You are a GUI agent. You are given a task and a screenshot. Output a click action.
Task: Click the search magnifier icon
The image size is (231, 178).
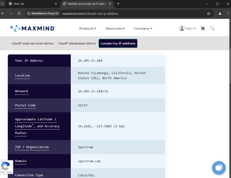click(x=212, y=28)
